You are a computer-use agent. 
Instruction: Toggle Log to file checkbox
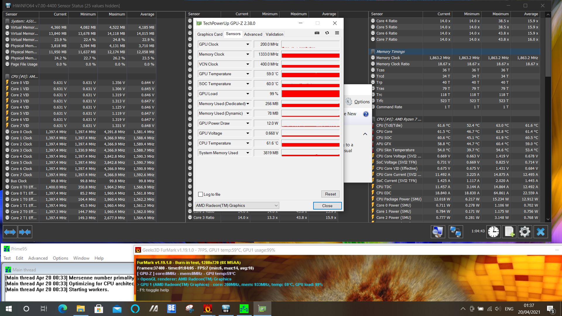coord(201,194)
